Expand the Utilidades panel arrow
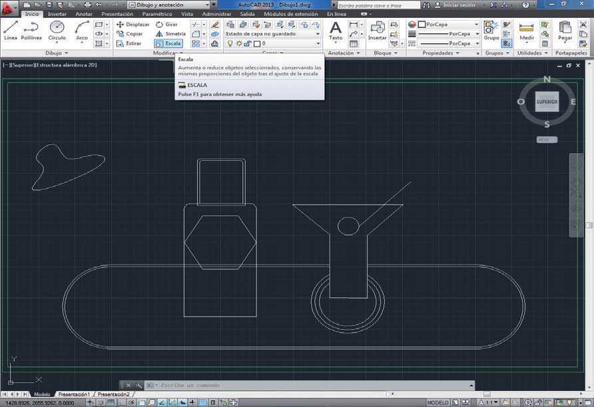 (546, 53)
